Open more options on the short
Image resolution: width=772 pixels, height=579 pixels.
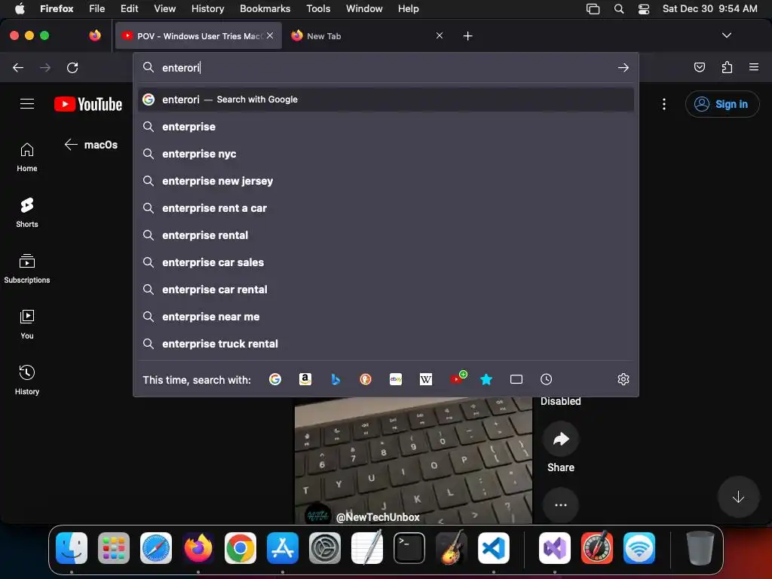click(561, 504)
